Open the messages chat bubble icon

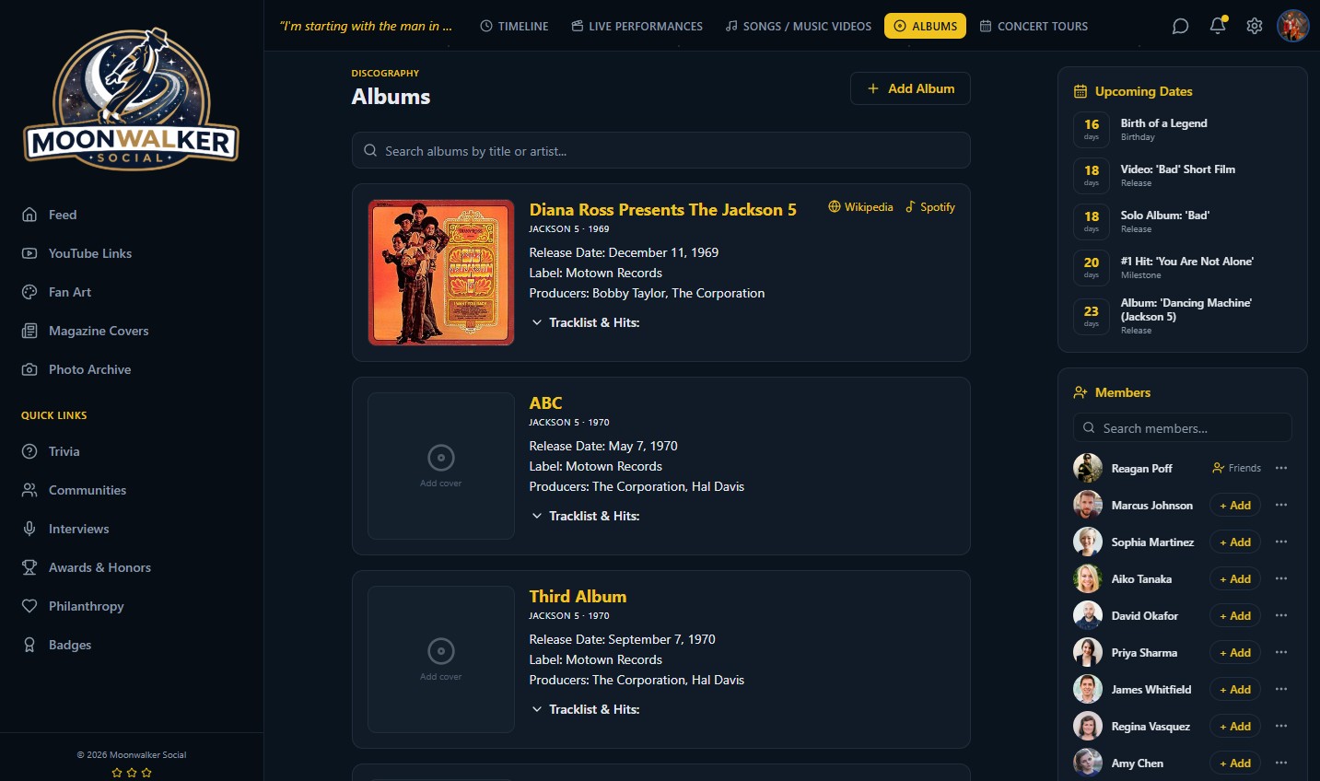coord(1180,26)
